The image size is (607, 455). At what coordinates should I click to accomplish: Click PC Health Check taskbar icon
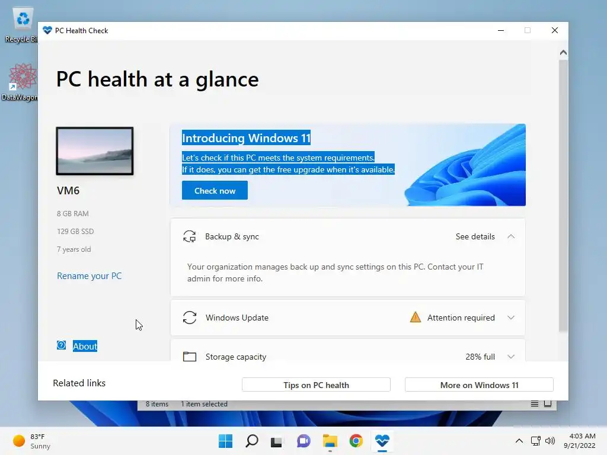click(x=382, y=441)
